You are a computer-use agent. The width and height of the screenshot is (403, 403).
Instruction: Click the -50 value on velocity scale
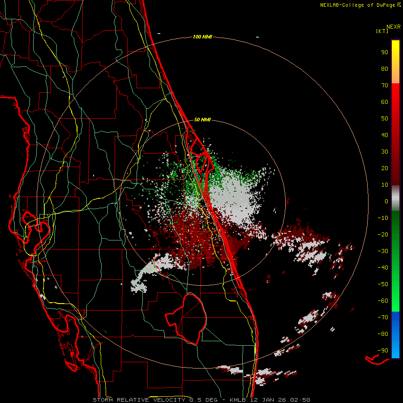(x=383, y=284)
